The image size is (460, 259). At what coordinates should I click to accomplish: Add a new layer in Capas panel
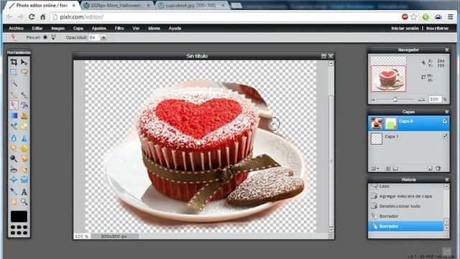tap(430, 168)
